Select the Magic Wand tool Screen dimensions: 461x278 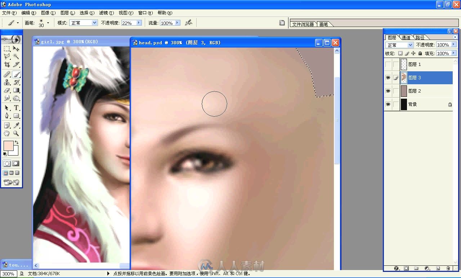(x=16, y=57)
